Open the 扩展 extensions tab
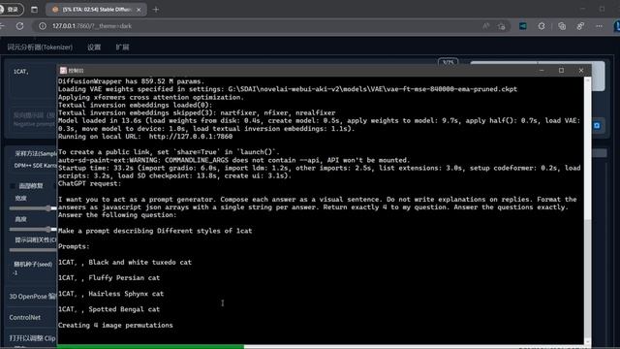 (122, 48)
